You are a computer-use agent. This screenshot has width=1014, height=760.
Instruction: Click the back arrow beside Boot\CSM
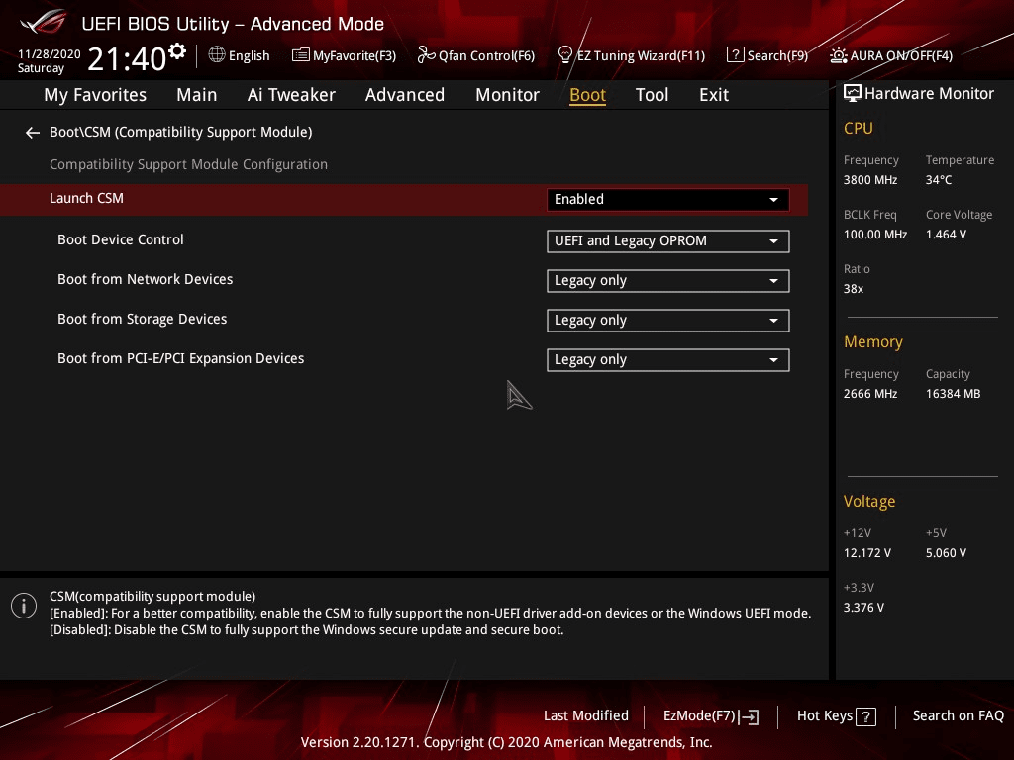[33, 133]
